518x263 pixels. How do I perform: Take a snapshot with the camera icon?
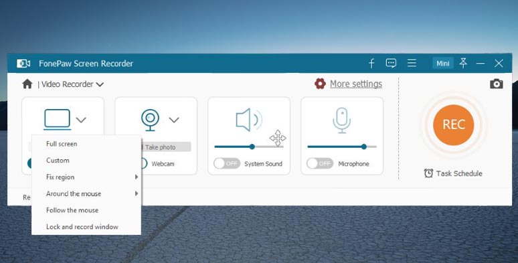click(496, 84)
